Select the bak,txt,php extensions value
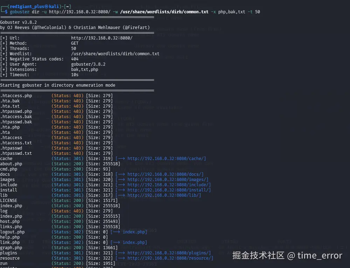The height and width of the screenshot is (268, 350). (84, 70)
